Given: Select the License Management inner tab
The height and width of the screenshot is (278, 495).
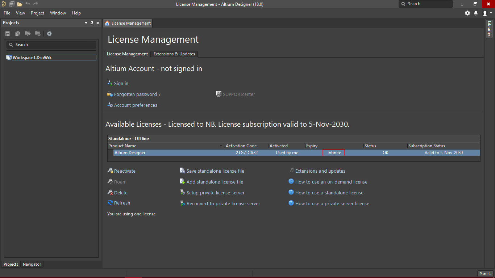Looking at the screenshot, I should pyautogui.click(x=127, y=54).
